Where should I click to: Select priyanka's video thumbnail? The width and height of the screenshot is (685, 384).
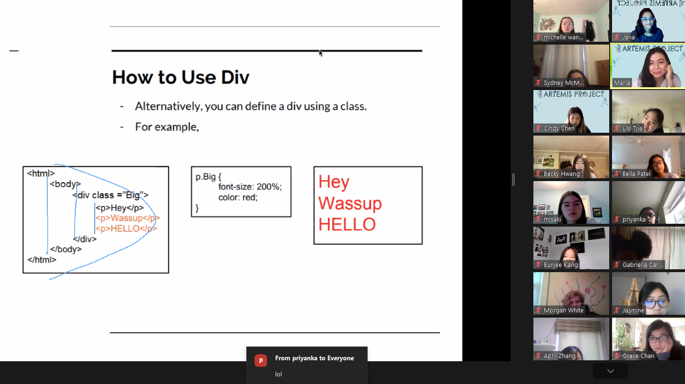click(649, 202)
